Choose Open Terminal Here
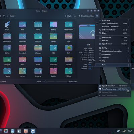Screen dimensions: 134x134 click(x=115, y=86)
